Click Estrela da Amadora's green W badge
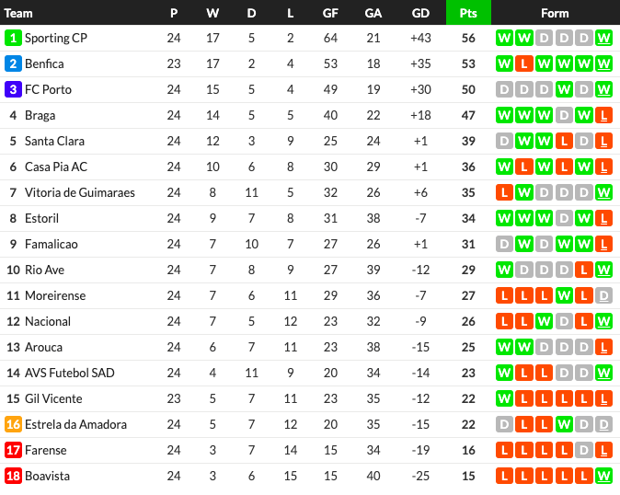 click(564, 424)
